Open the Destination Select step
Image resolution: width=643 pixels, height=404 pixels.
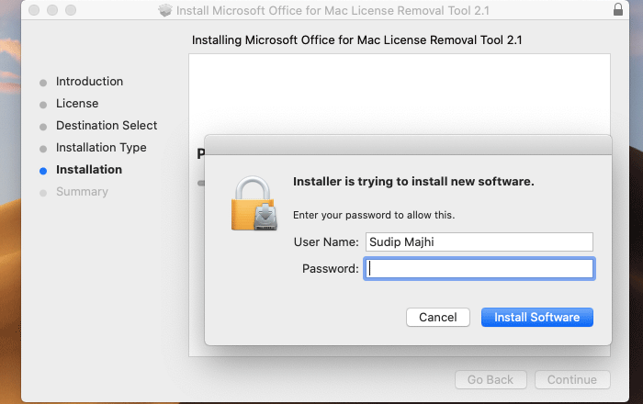(x=107, y=126)
